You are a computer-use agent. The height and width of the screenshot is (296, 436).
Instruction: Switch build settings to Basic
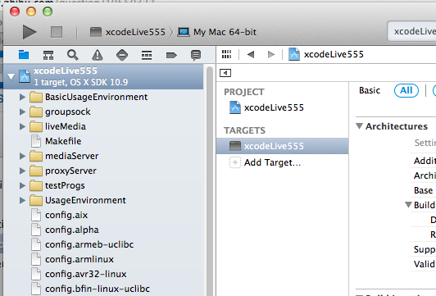370,90
